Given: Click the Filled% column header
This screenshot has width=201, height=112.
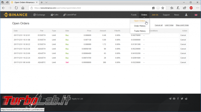Looking at the screenshot, I should point(117,31).
